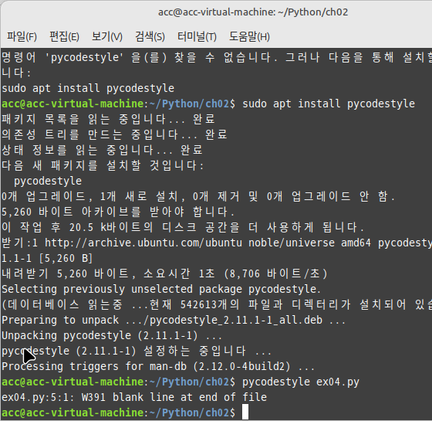Image resolution: width=432 pixels, height=421 pixels.
Task: Click the '이 작업 후 20.5 k바이트' disk space line
Action: pyautogui.click(x=183, y=227)
